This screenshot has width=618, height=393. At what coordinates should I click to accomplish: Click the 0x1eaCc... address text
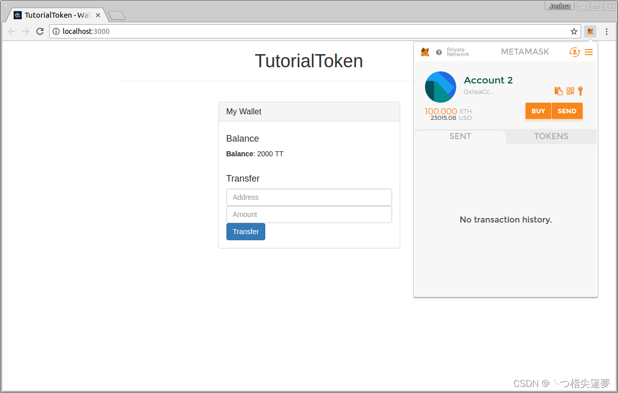point(479,92)
